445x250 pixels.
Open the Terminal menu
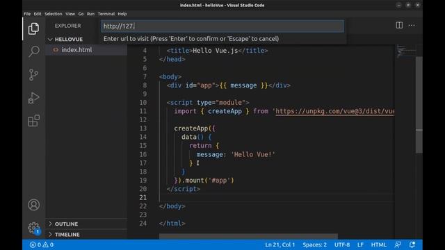(x=106, y=14)
